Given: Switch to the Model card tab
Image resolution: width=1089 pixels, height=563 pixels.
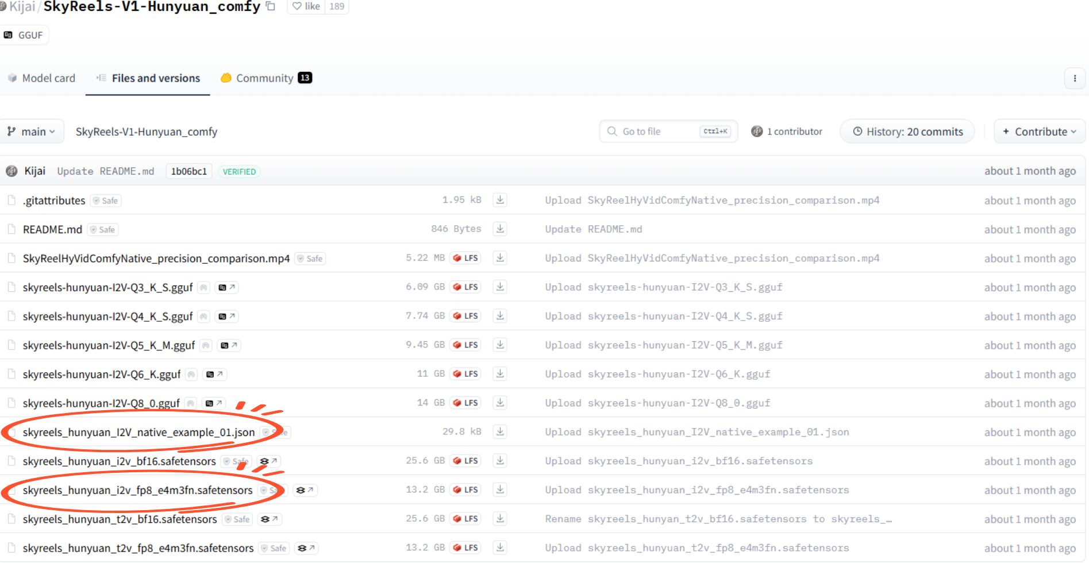Looking at the screenshot, I should coord(41,78).
